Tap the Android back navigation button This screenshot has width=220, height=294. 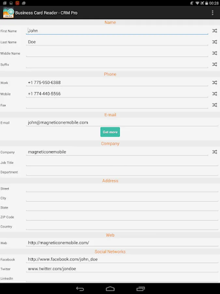pos(80,289)
